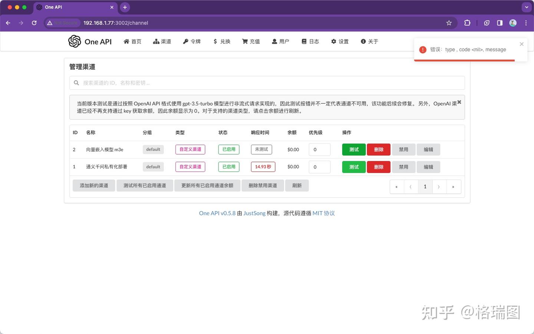Open the MIT 协议 link

coord(323,213)
